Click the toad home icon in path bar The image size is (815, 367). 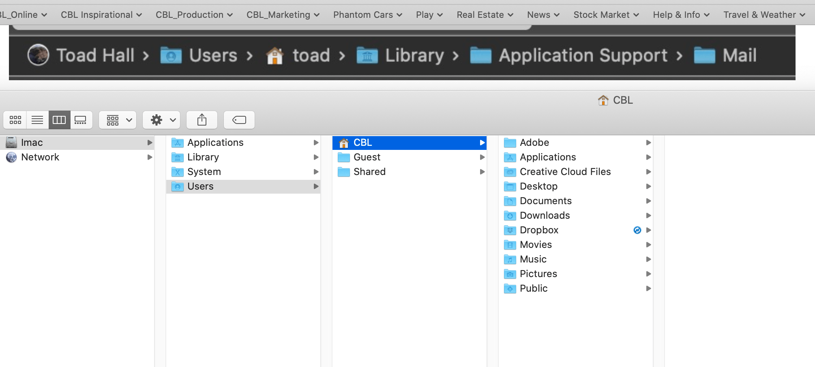(x=275, y=55)
